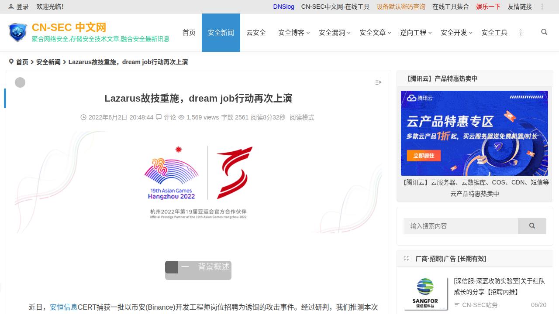
Task: Click the 厂商·招聘|广告 widget heading
Action: coord(451,259)
